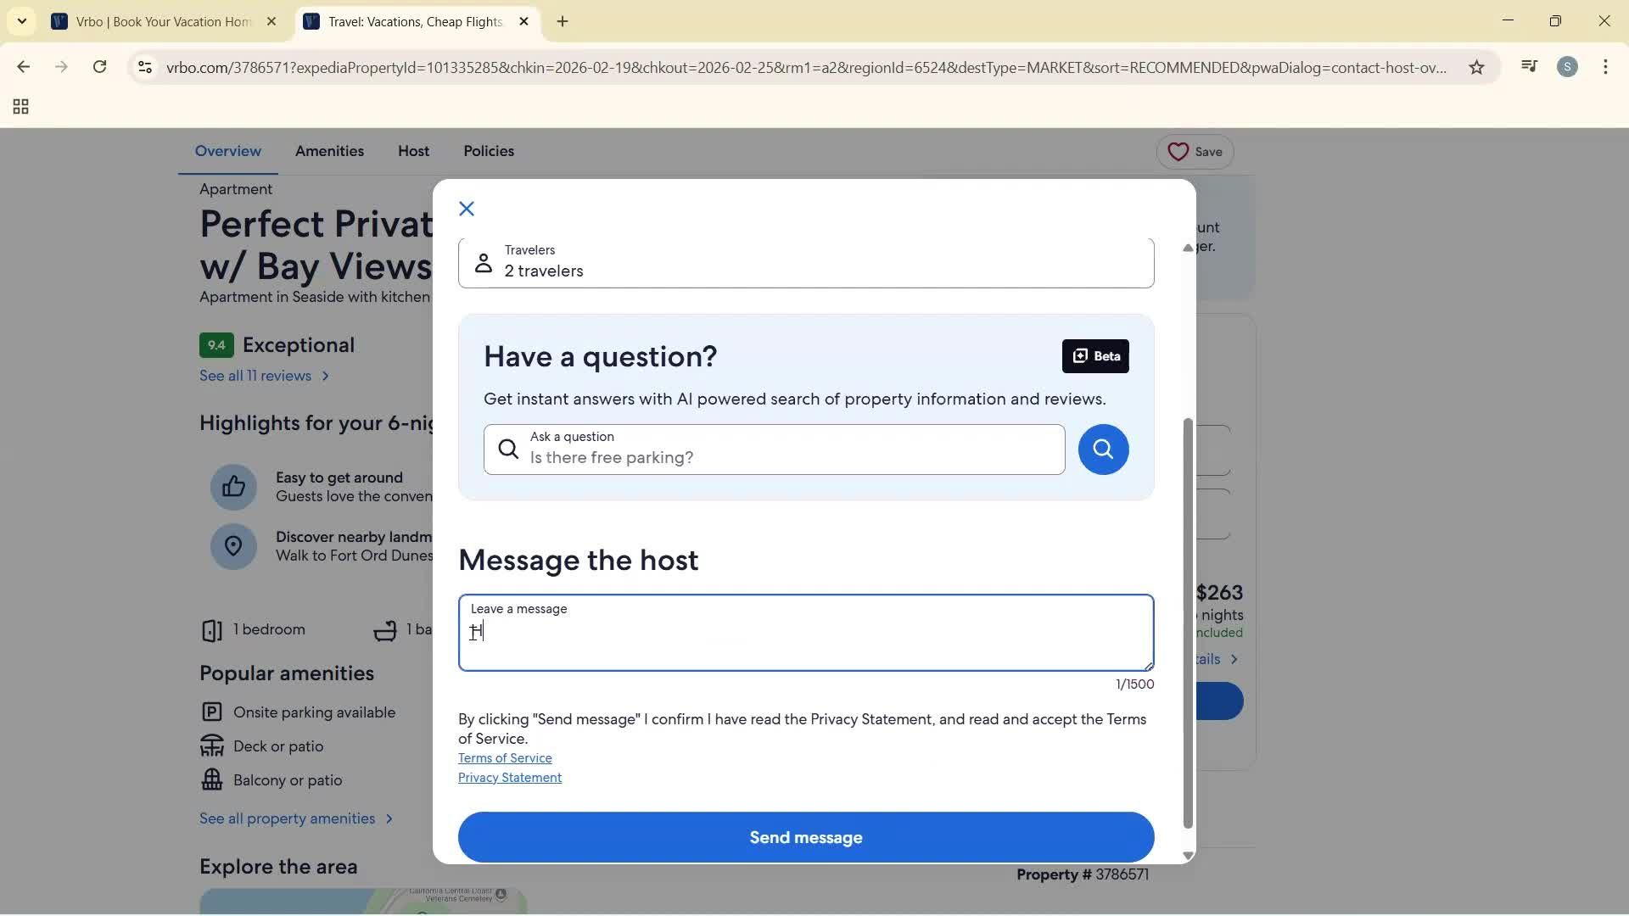This screenshot has height=916, width=1629.
Task: Open Chrome media control icon
Action: 1529,67
